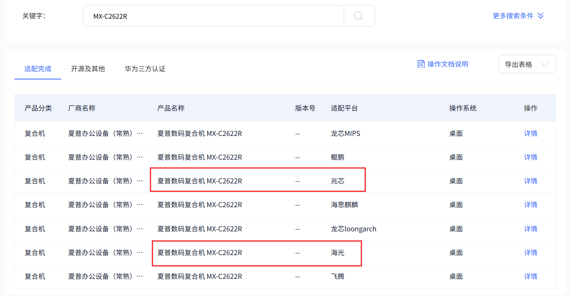The image size is (570, 296).
Task: Click the 关键字 field label
Action: click(x=34, y=16)
